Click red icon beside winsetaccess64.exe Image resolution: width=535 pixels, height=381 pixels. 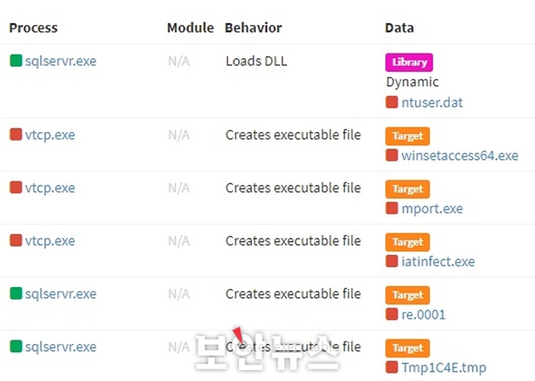[392, 155]
